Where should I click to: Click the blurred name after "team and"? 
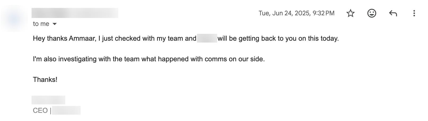point(207,38)
